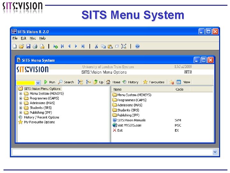Close the SITS Menu System inner window
Image resolution: width=230 pixels, height=173 pixels.
coord(211,60)
